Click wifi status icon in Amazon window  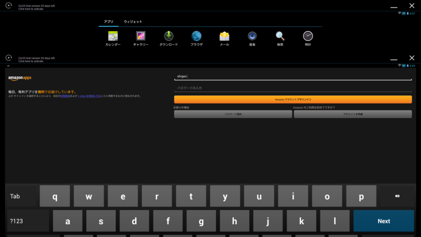tap(399, 65)
